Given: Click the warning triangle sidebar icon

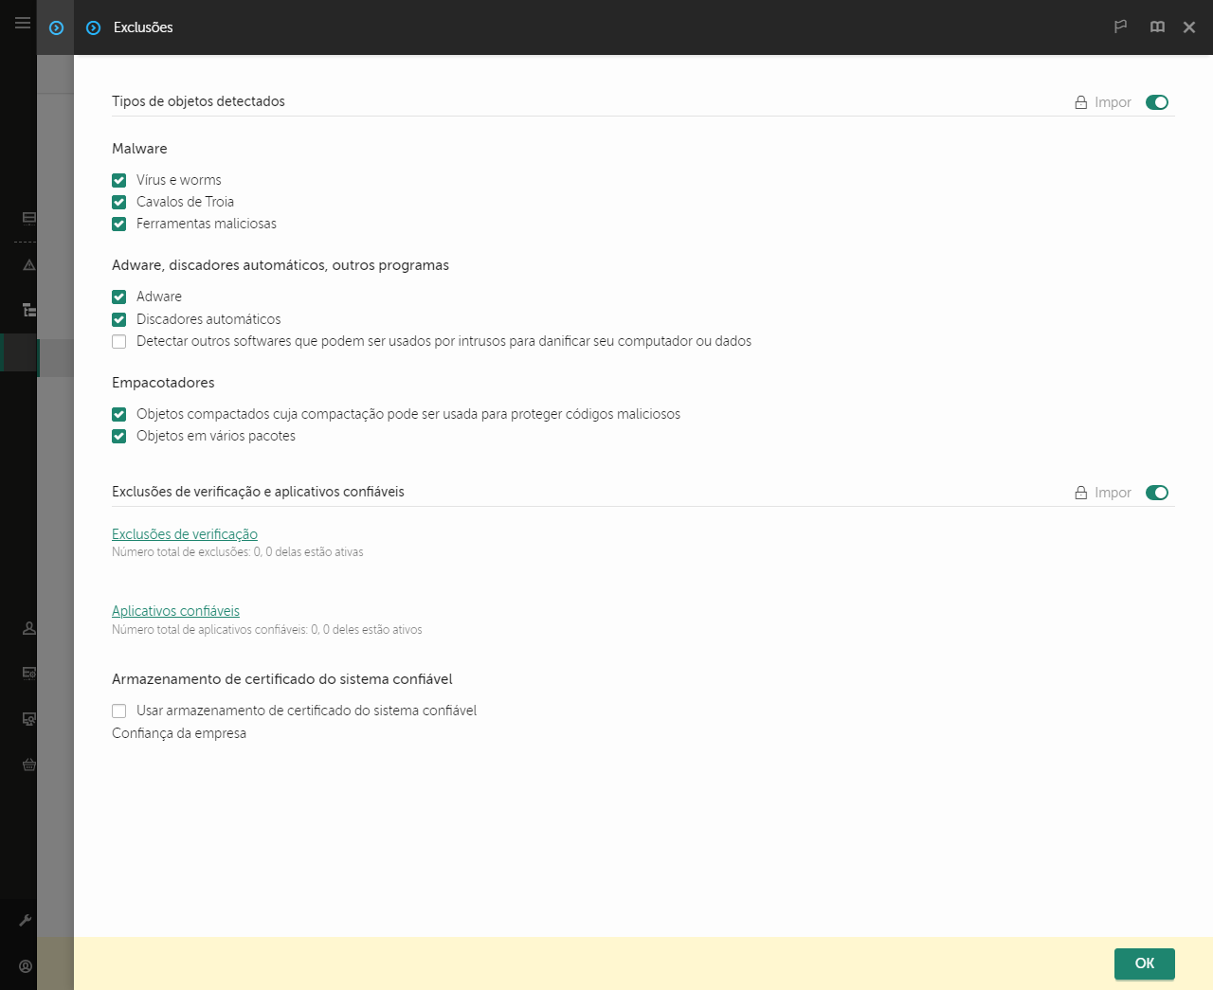Looking at the screenshot, I should point(29,265).
